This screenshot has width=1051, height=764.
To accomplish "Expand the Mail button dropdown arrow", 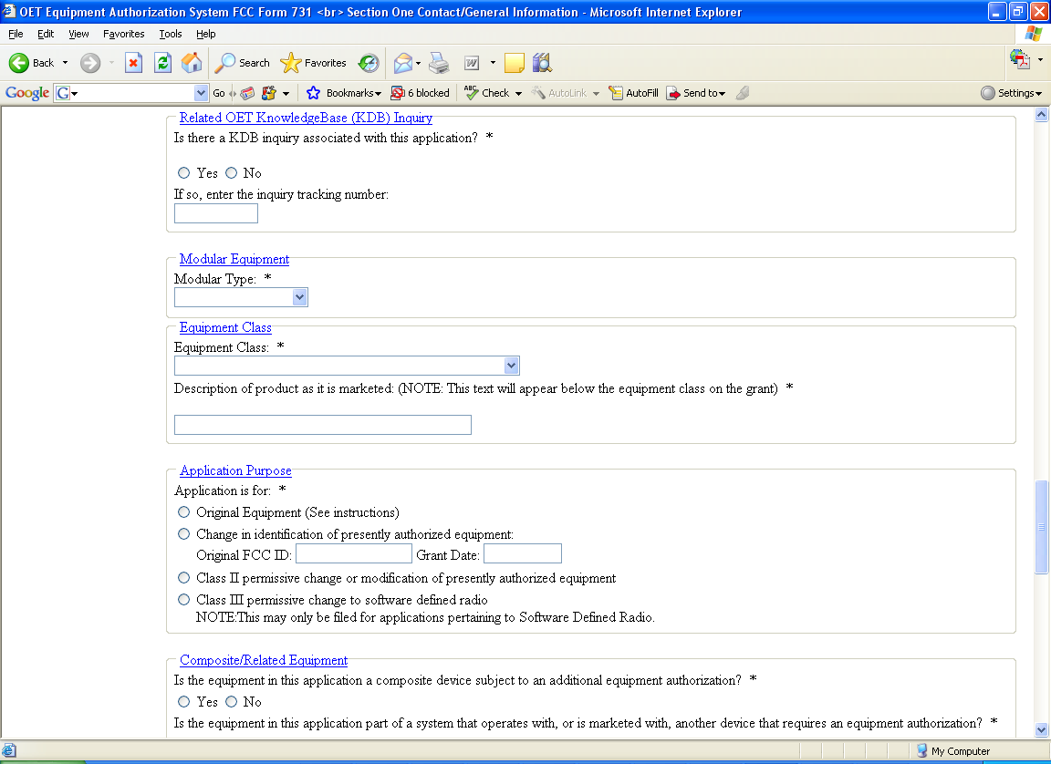I will click(x=418, y=64).
